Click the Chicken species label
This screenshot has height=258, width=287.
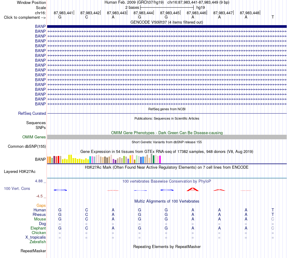pyautogui.click(x=39, y=233)
